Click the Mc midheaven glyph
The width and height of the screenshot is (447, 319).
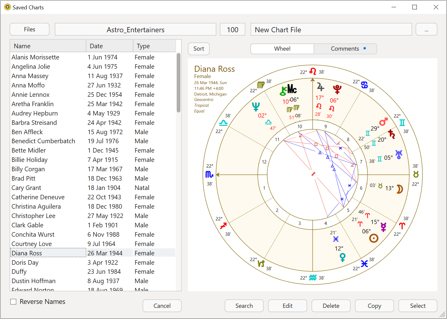pyautogui.click(x=292, y=89)
